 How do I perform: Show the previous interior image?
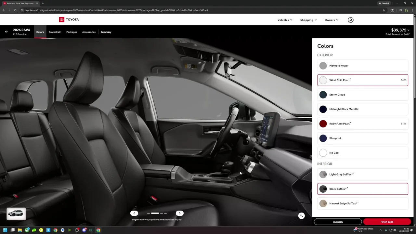(134, 213)
